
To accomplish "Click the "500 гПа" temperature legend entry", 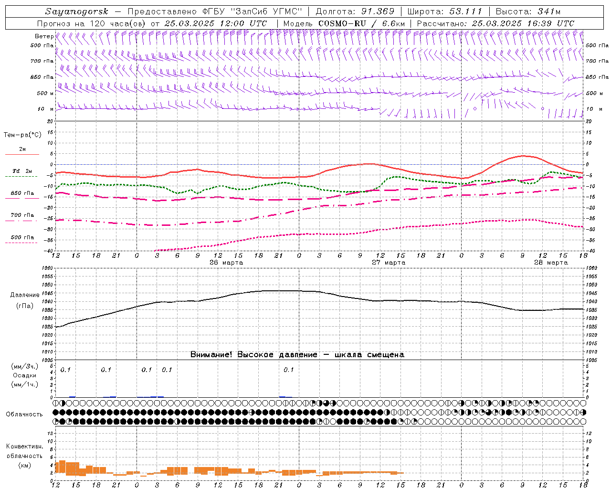I will [22, 237].
